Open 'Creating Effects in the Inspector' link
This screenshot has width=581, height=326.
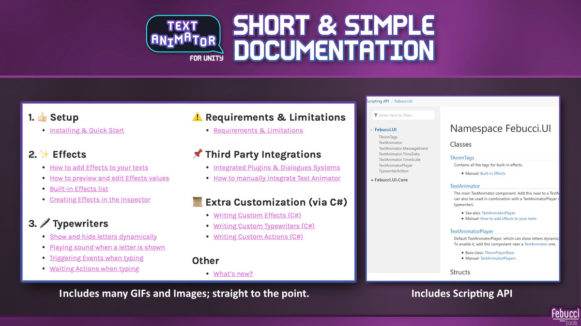(100, 199)
